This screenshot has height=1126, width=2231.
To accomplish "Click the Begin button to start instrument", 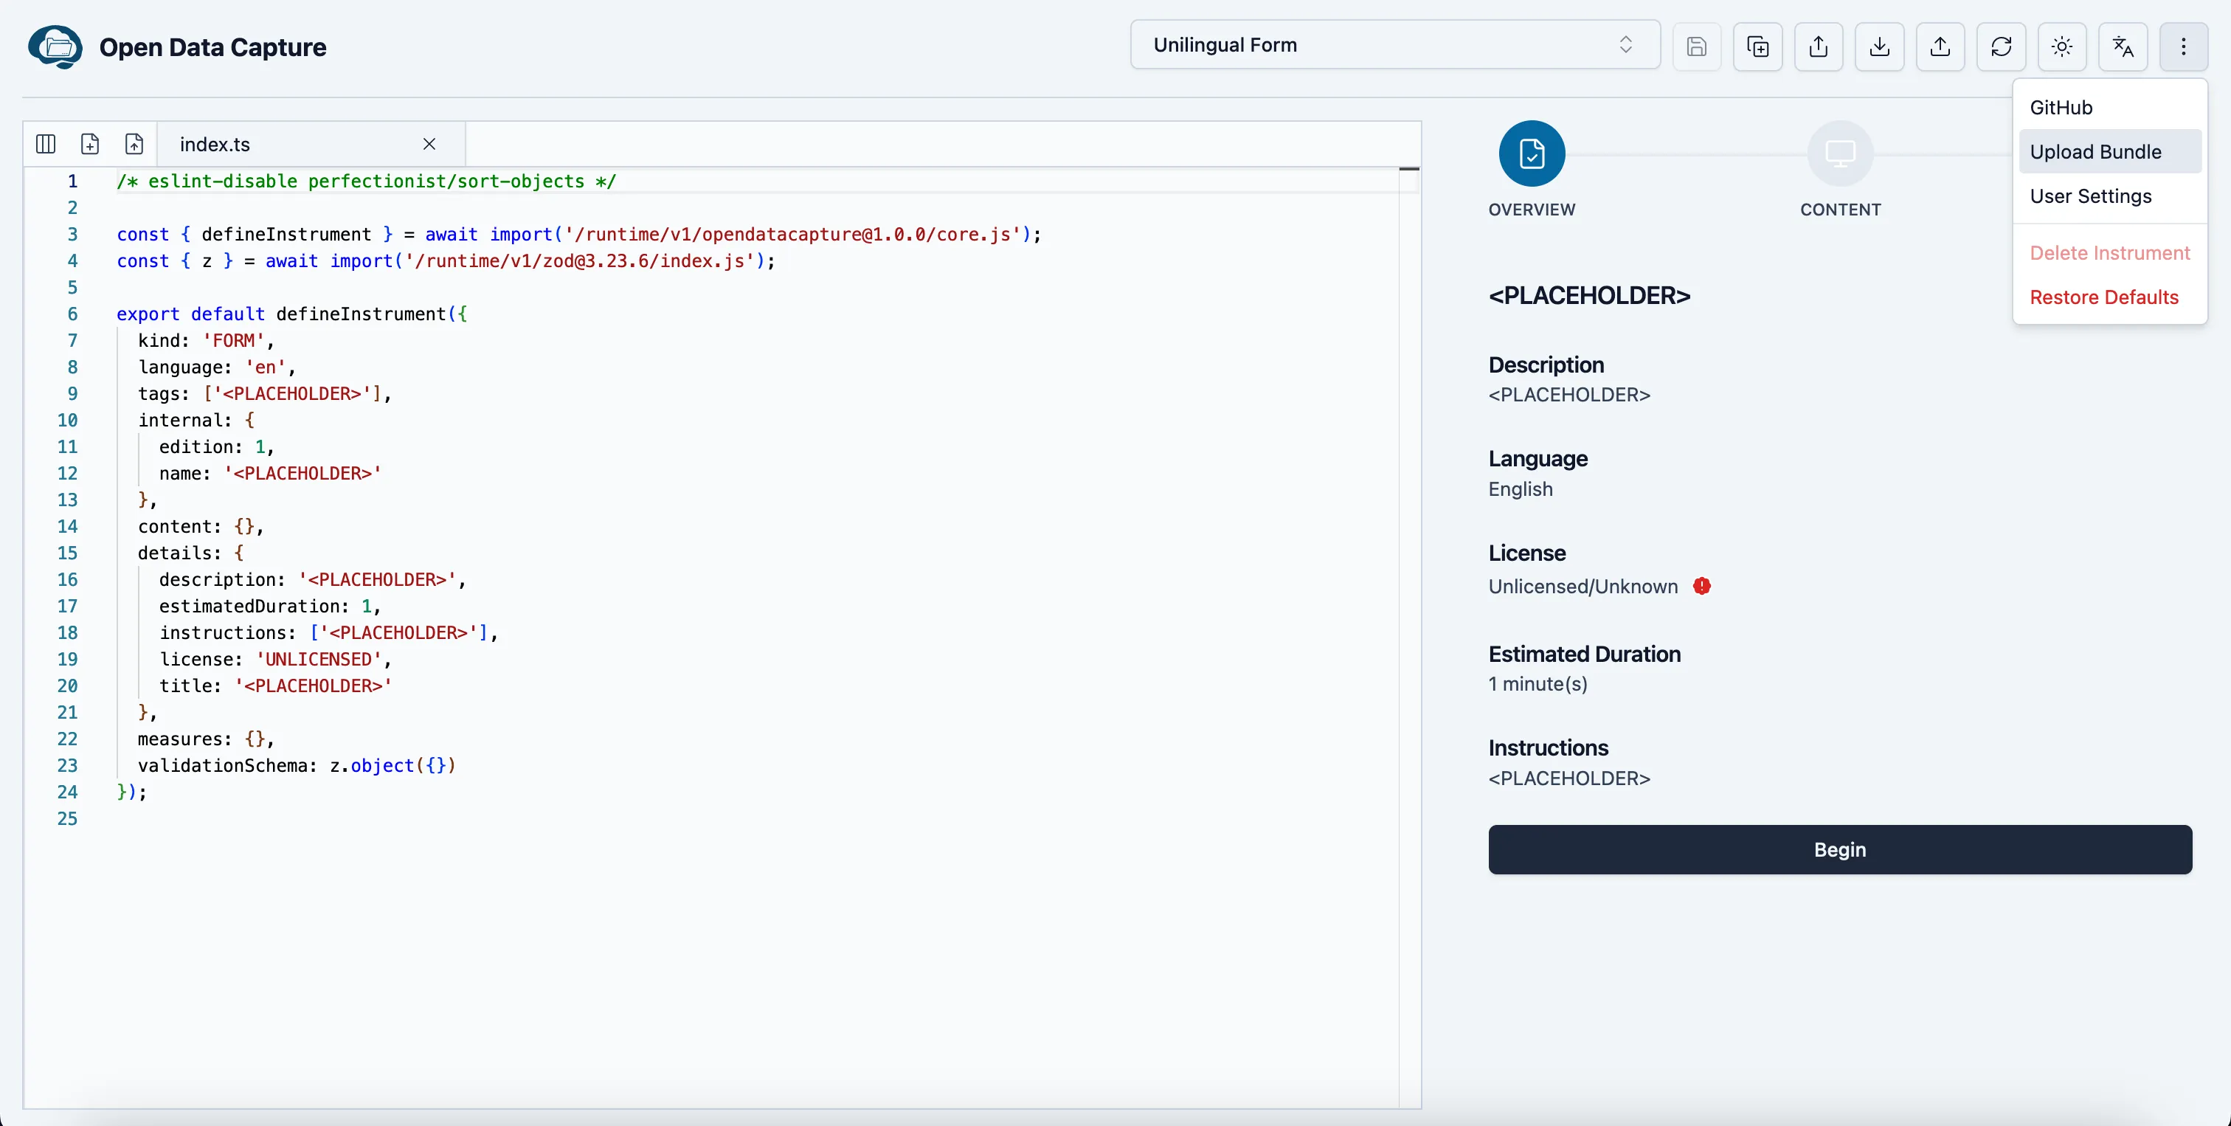I will click(1841, 849).
